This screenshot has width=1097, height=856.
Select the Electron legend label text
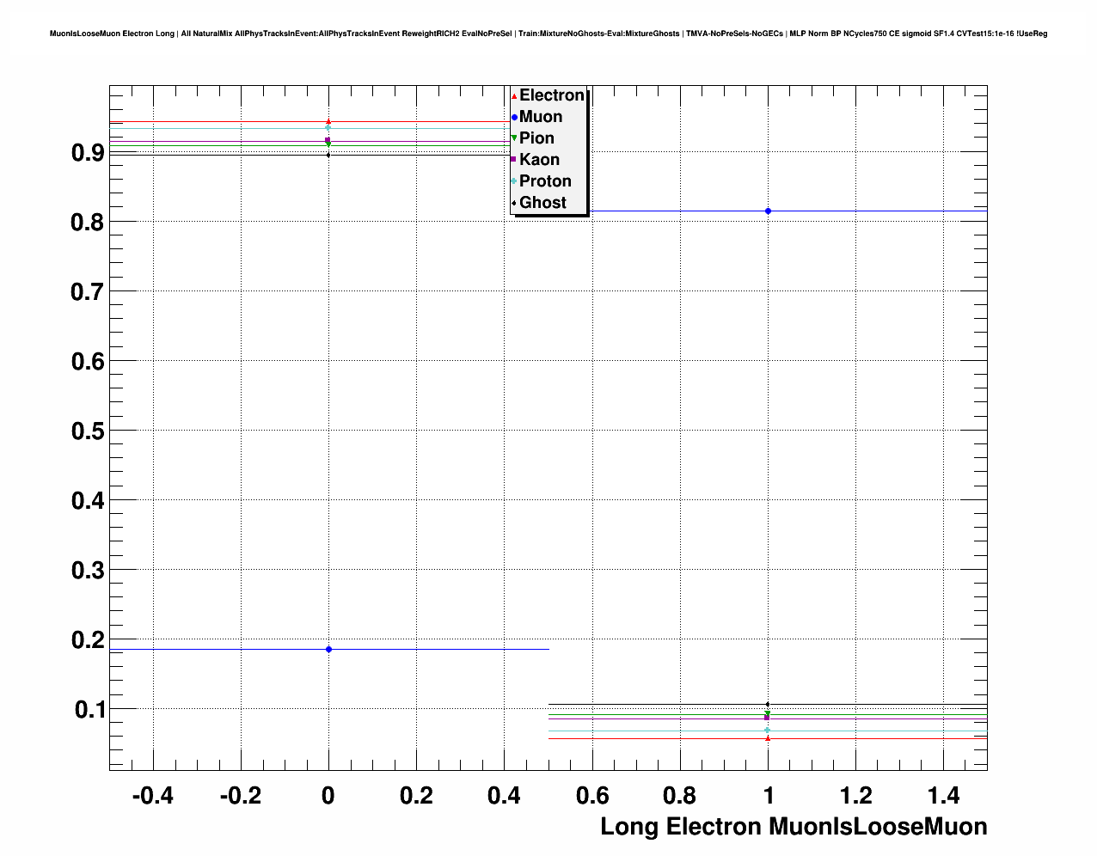[551, 95]
